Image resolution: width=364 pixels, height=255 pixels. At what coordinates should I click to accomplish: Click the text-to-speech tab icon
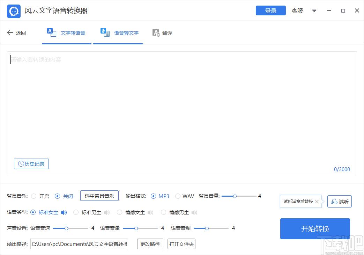point(52,32)
